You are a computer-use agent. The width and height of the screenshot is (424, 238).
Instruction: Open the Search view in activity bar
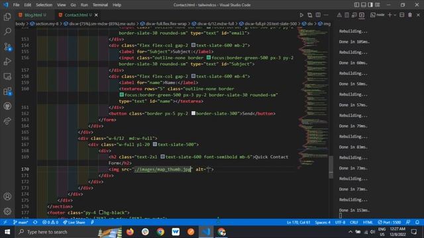[x=7, y=32]
